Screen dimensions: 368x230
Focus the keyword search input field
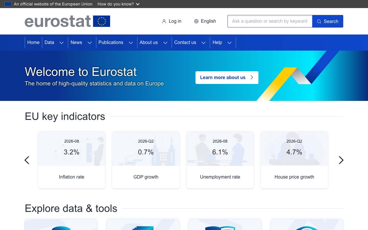point(270,21)
